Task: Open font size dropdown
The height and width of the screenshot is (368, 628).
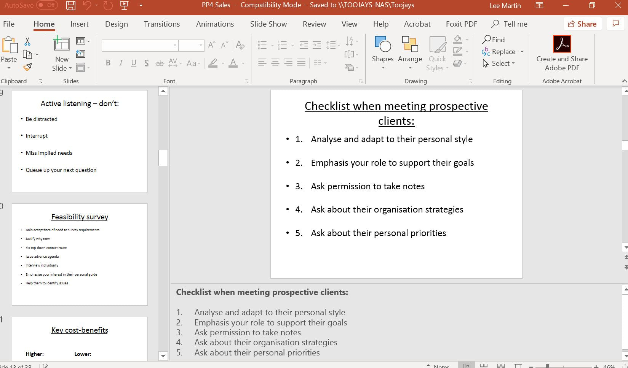Action: pyautogui.click(x=201, y=45)
